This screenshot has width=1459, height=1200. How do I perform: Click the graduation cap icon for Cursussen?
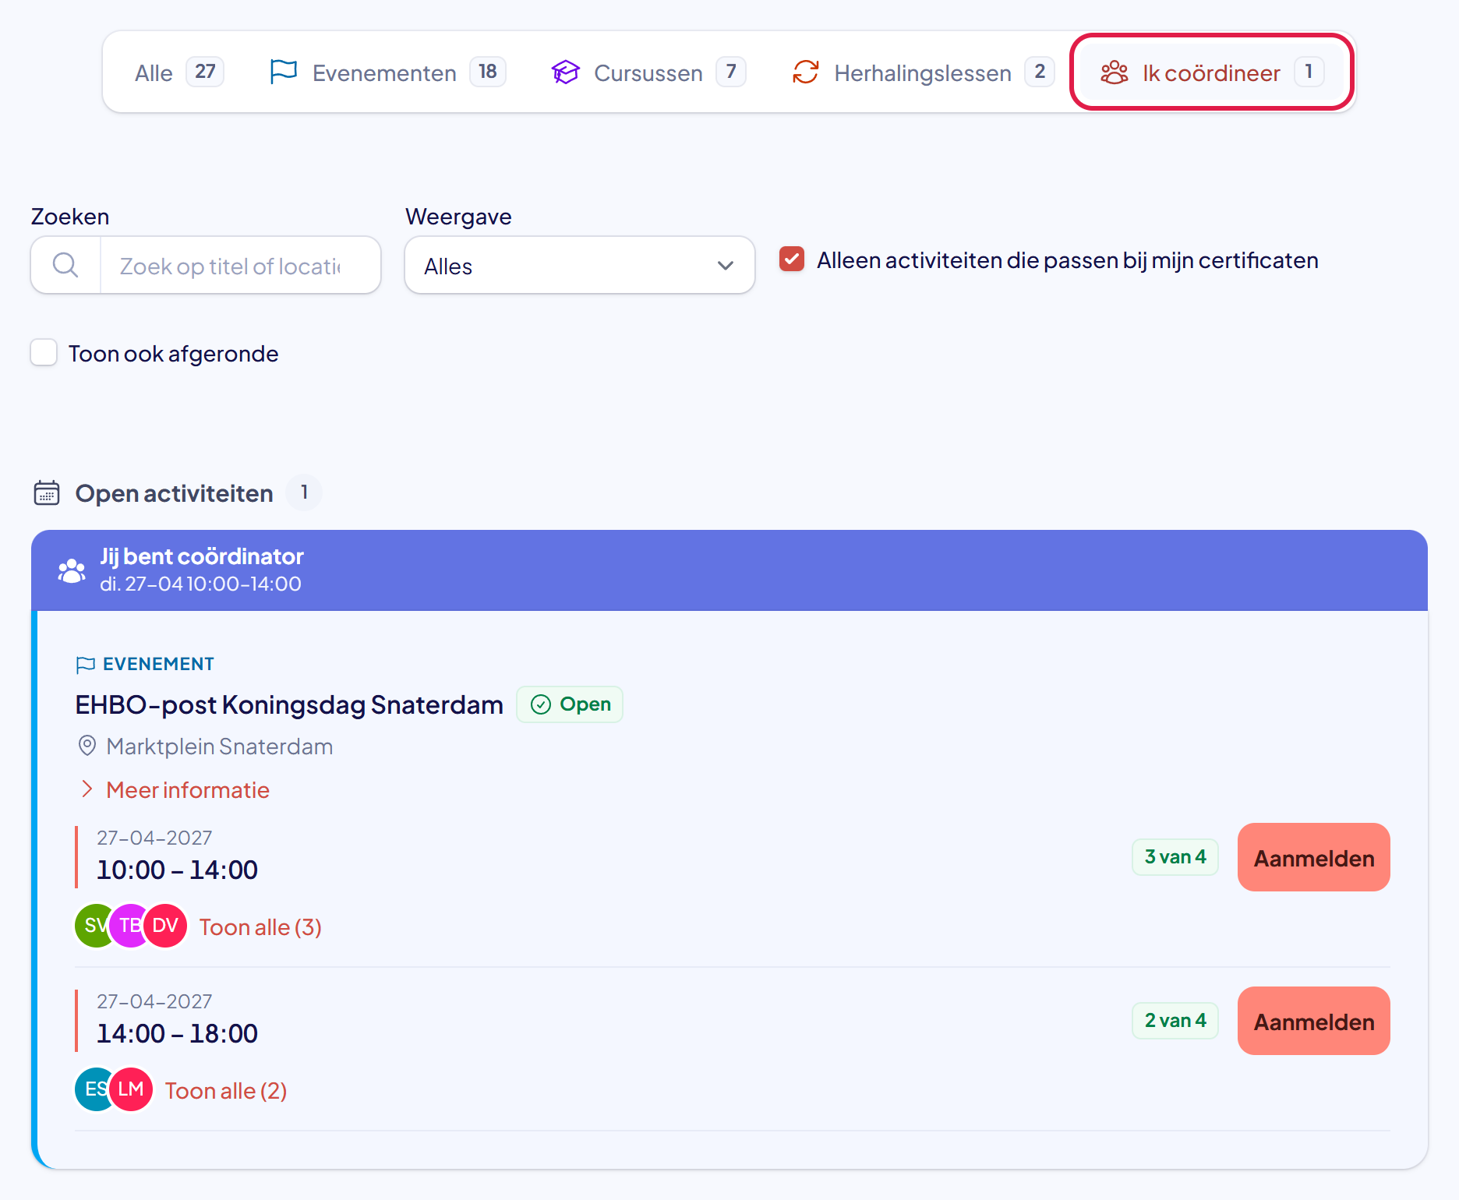pos(565,72)
